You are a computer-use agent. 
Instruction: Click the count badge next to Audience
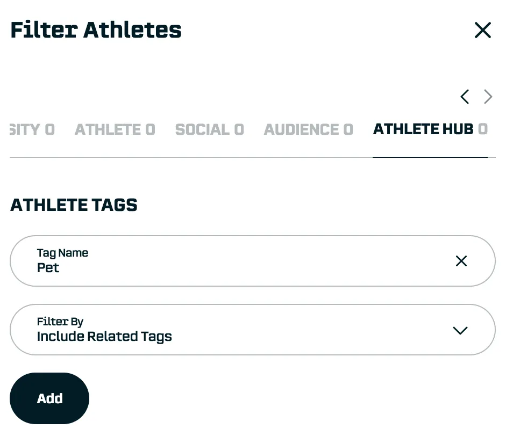click(348, 129)
